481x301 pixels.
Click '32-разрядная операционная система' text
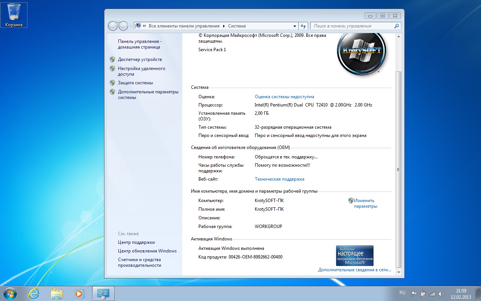[293, 127]
